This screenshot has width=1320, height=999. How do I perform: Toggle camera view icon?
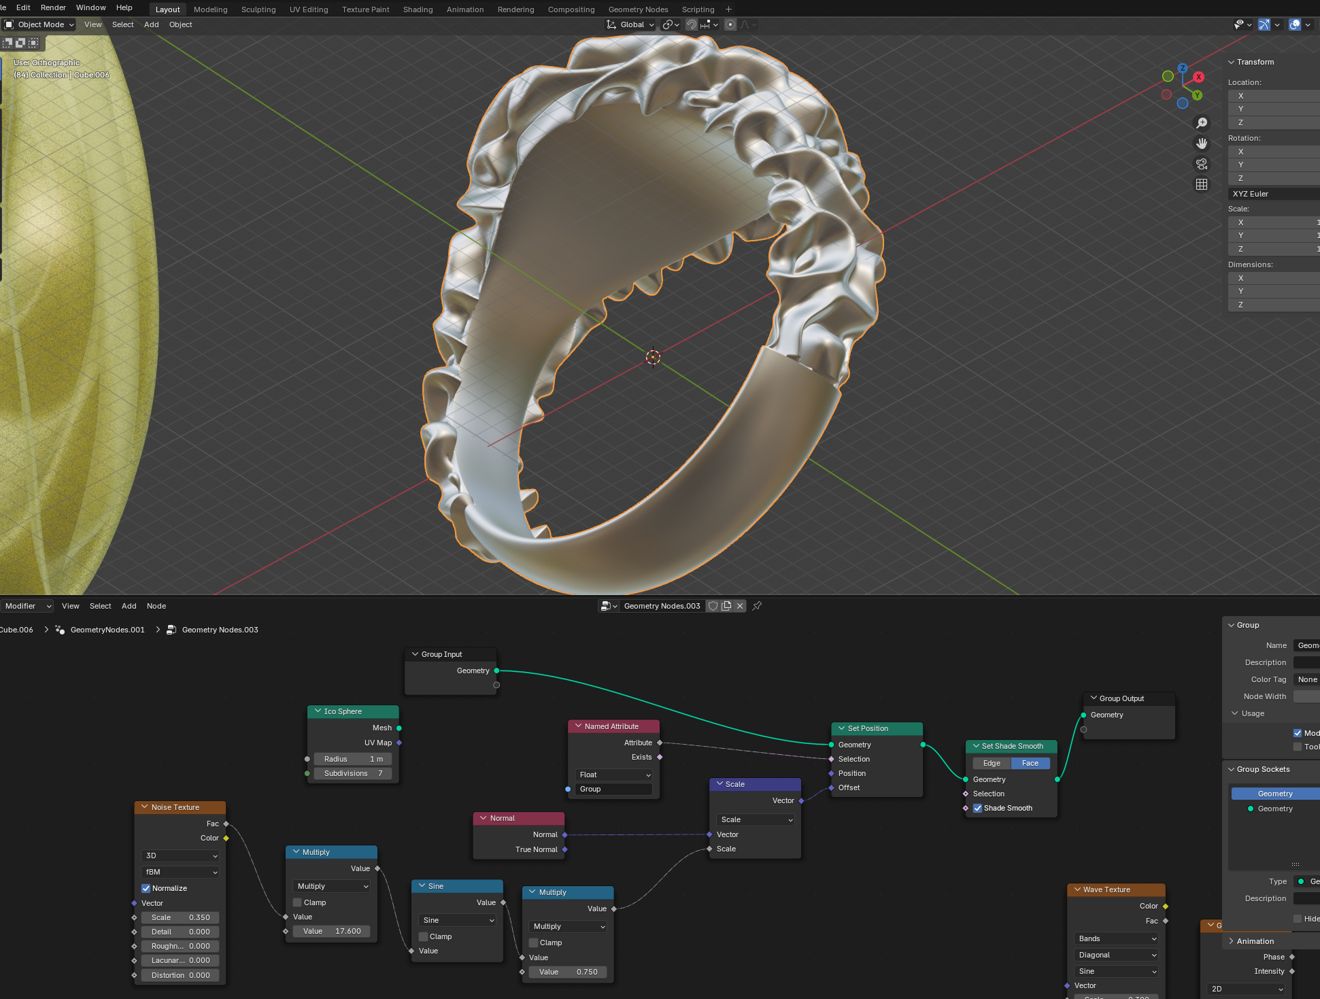click(x=1202, y=164)
